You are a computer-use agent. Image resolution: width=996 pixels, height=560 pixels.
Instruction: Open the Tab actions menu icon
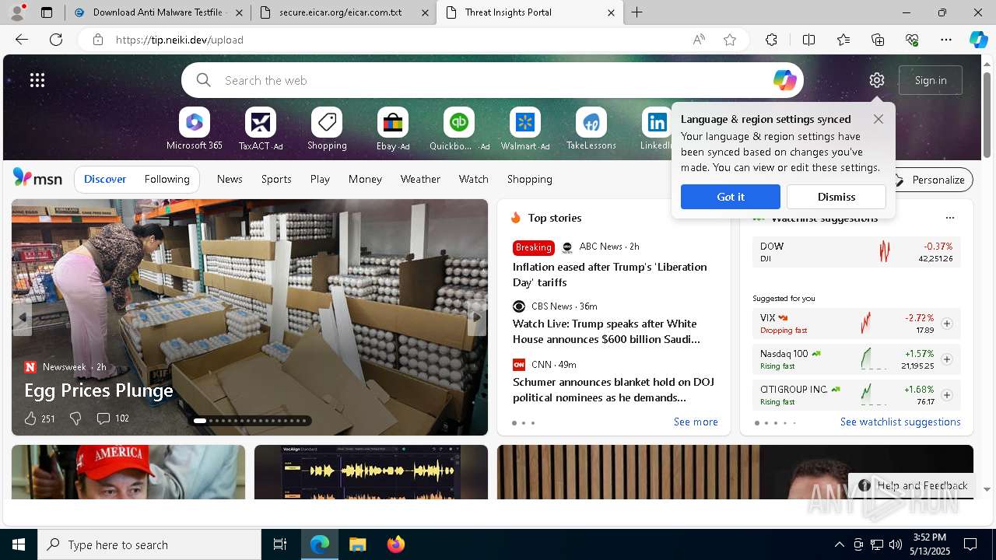[47, 12]
